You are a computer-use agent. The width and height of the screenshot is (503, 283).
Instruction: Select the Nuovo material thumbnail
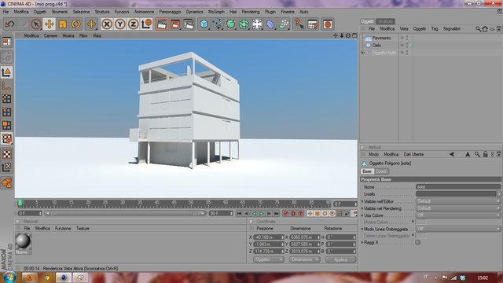click(23, 243)
